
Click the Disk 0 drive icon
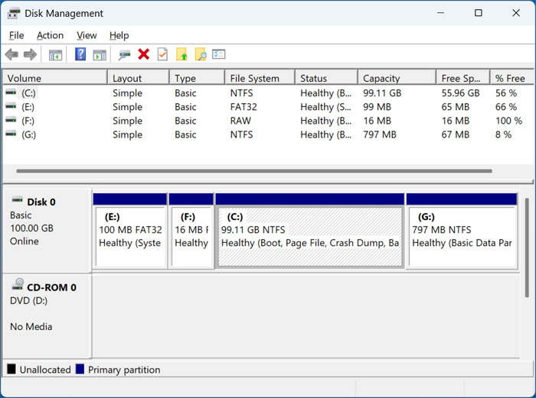[x=17, y=200]
